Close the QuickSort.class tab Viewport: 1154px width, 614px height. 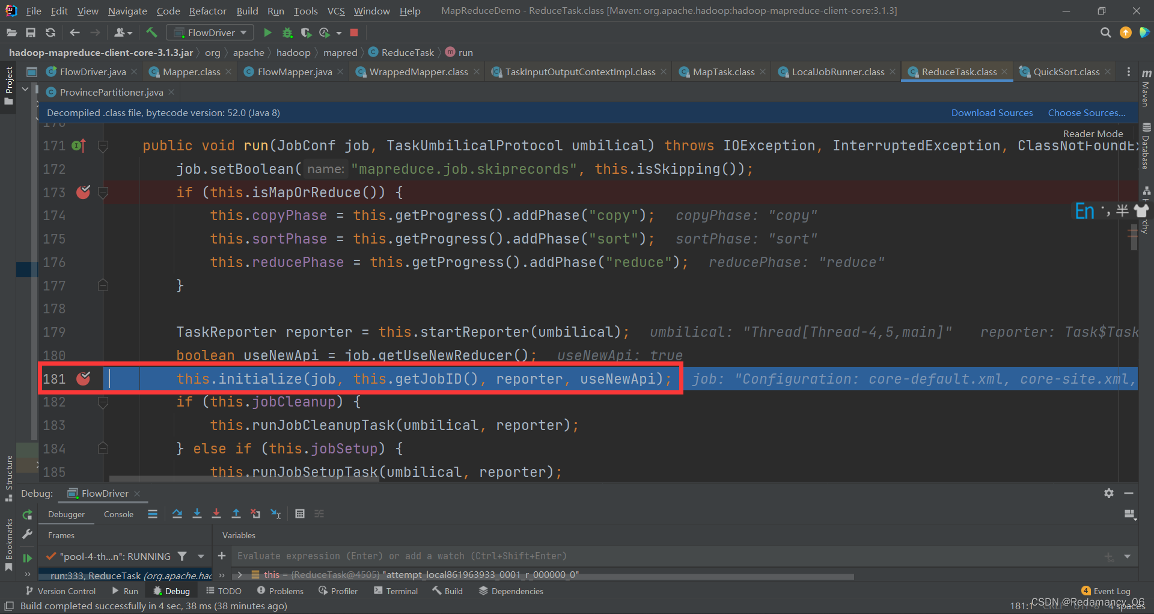1108,72
